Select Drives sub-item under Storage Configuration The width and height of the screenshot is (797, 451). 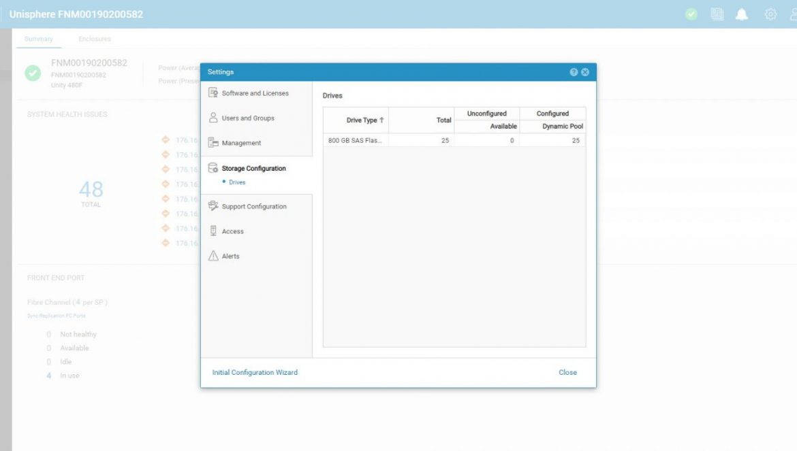237,182
